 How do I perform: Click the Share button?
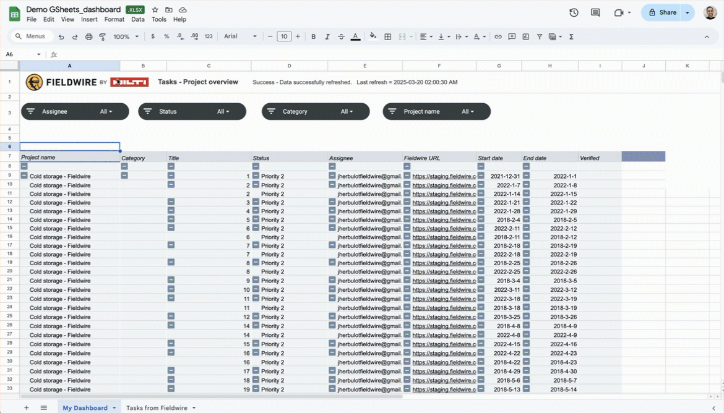pyautogui.click(x=662, y=12)
